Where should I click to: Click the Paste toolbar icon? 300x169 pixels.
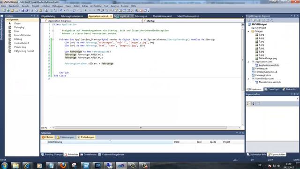(41, 10)
